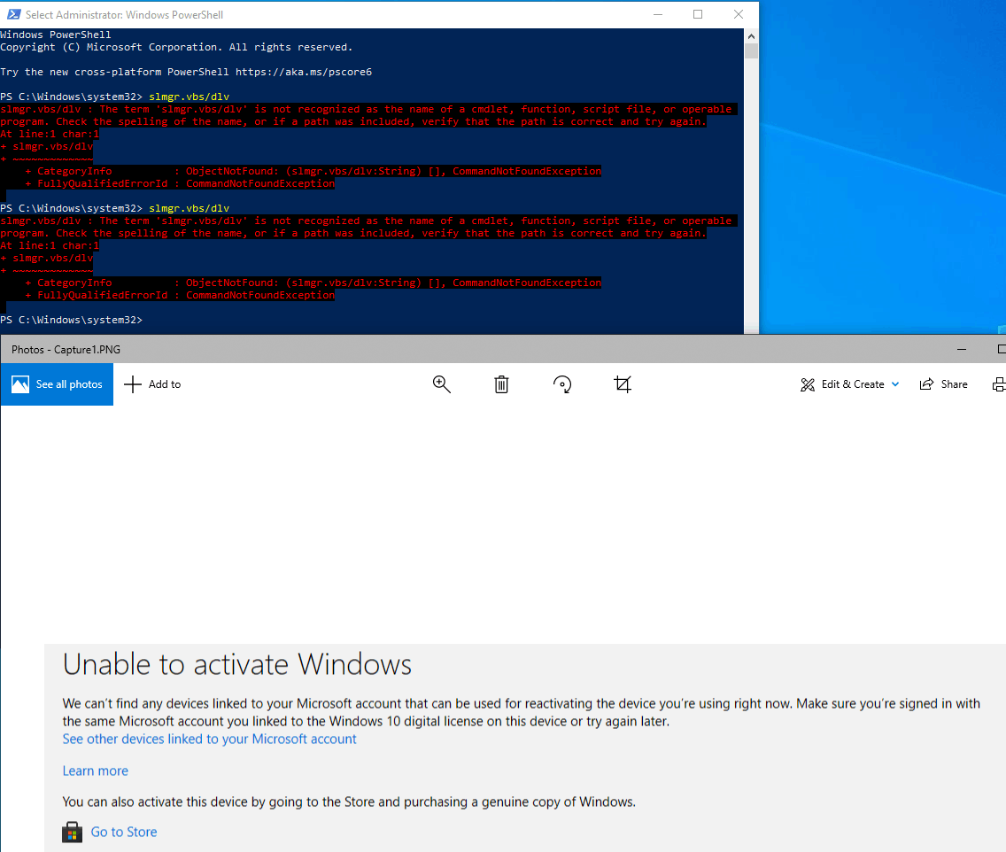Click the first yellow 'slmgr.vbs/dlv' command
1006x852 pixels.
click(189, 97)
